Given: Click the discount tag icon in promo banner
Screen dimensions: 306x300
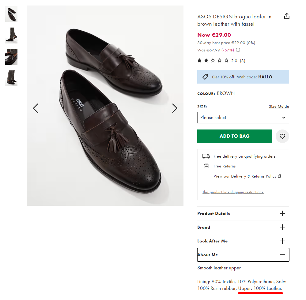Looking at the screenshot, I should pyautogui.click(x=205, y=77).
